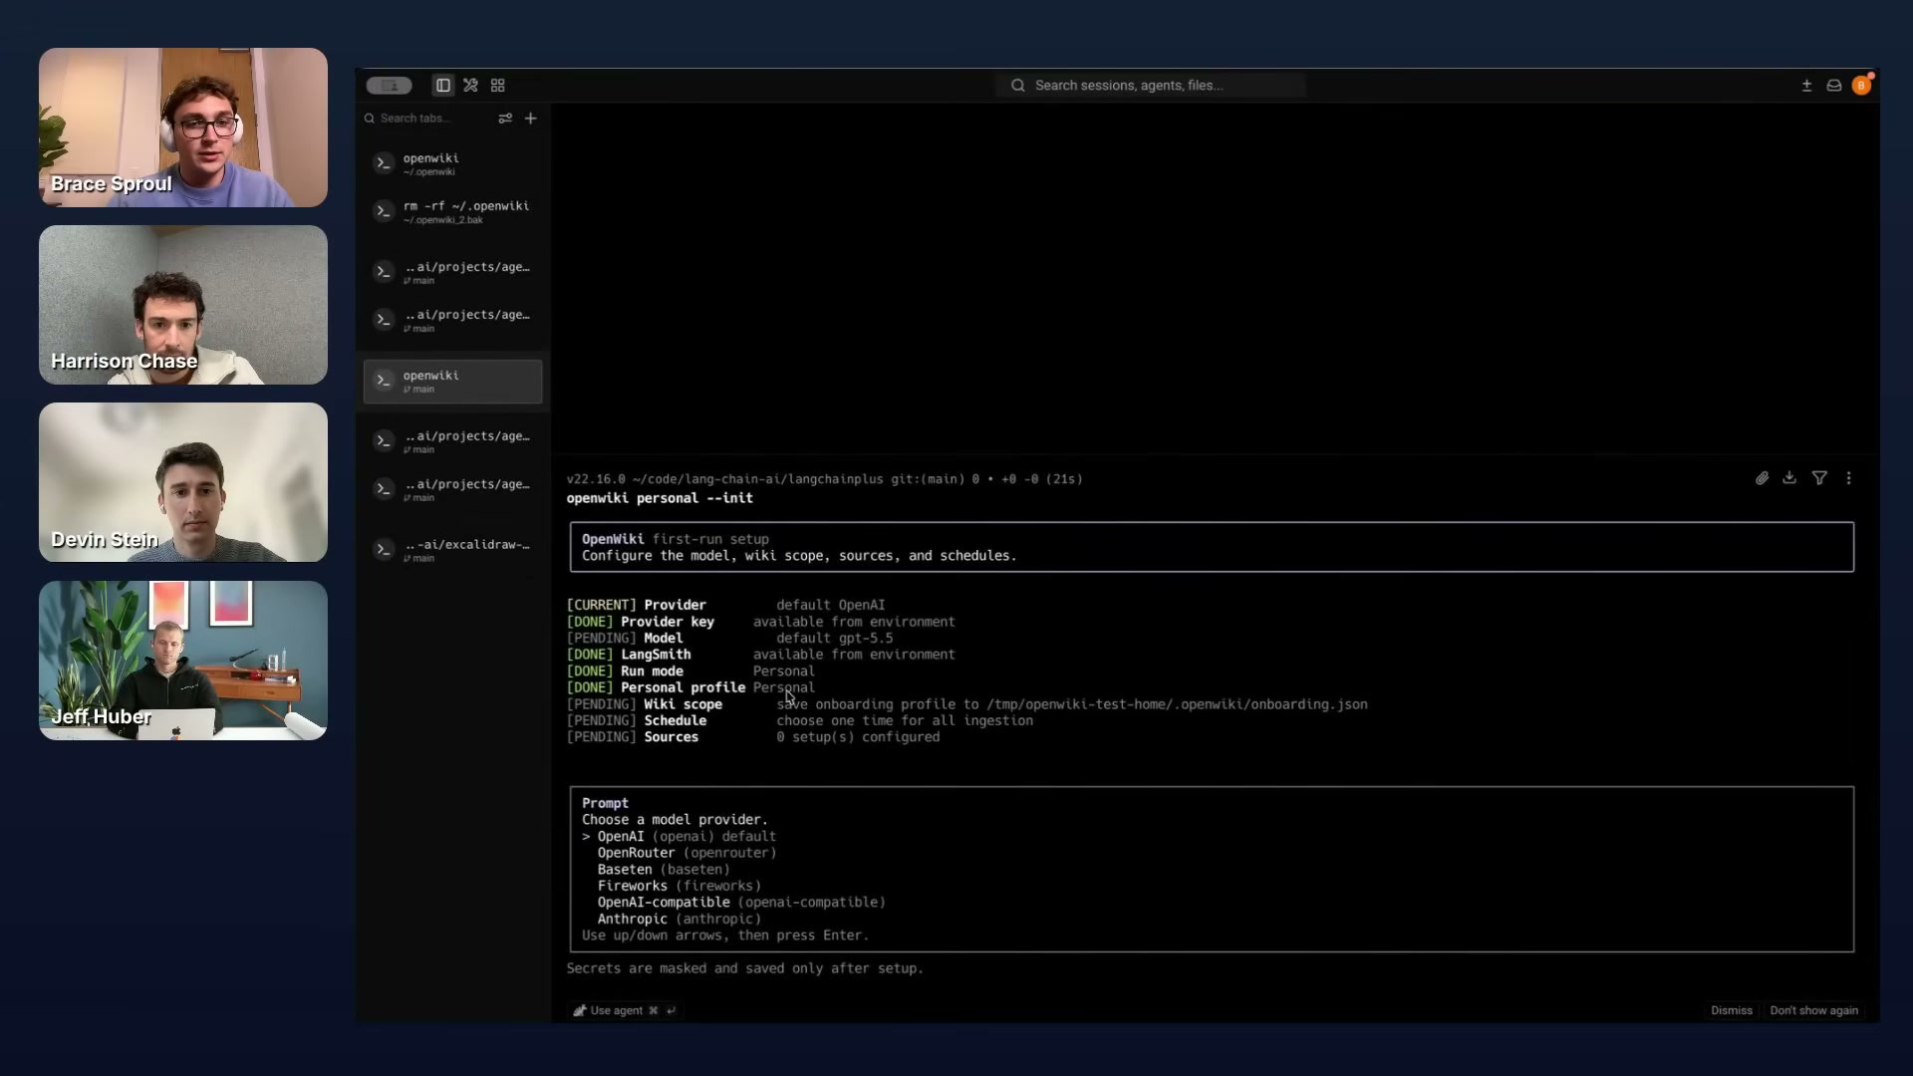This screenshot has width=1913, height=1076.
Task: Click the [PENDING] Sources line
Action: [752, 737]
